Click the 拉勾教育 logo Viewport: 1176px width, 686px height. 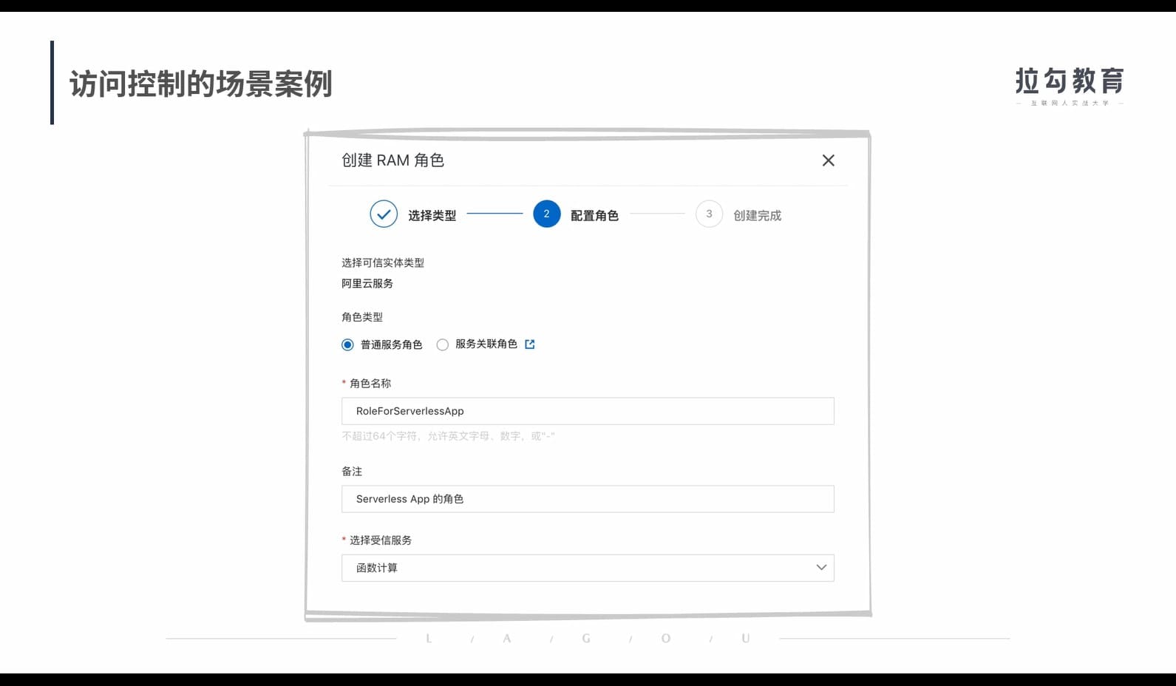[x=1069, y=84]
